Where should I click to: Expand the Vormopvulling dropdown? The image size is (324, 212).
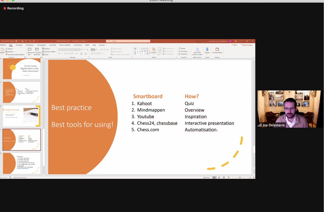pos(169,48)
